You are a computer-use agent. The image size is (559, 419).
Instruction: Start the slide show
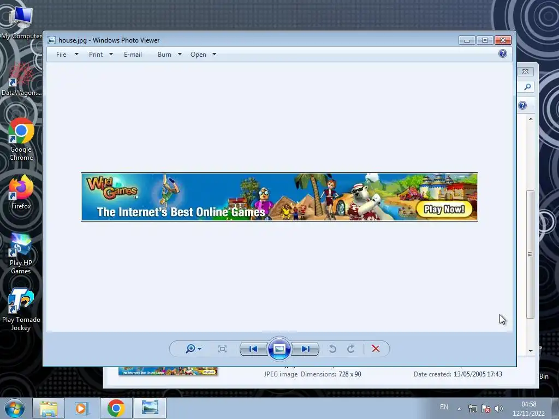(279, 349)
